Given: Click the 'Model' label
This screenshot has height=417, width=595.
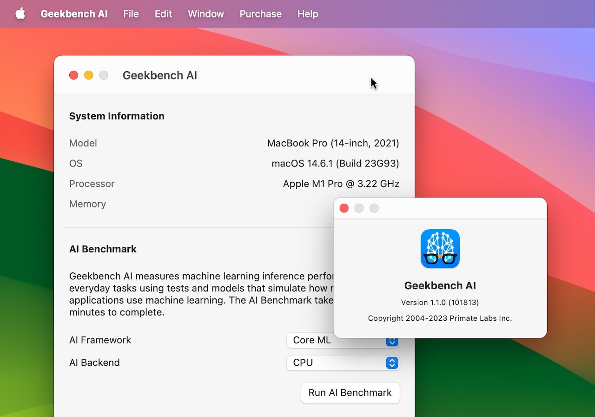Looking at the screenshot, I should click(83, 143).
